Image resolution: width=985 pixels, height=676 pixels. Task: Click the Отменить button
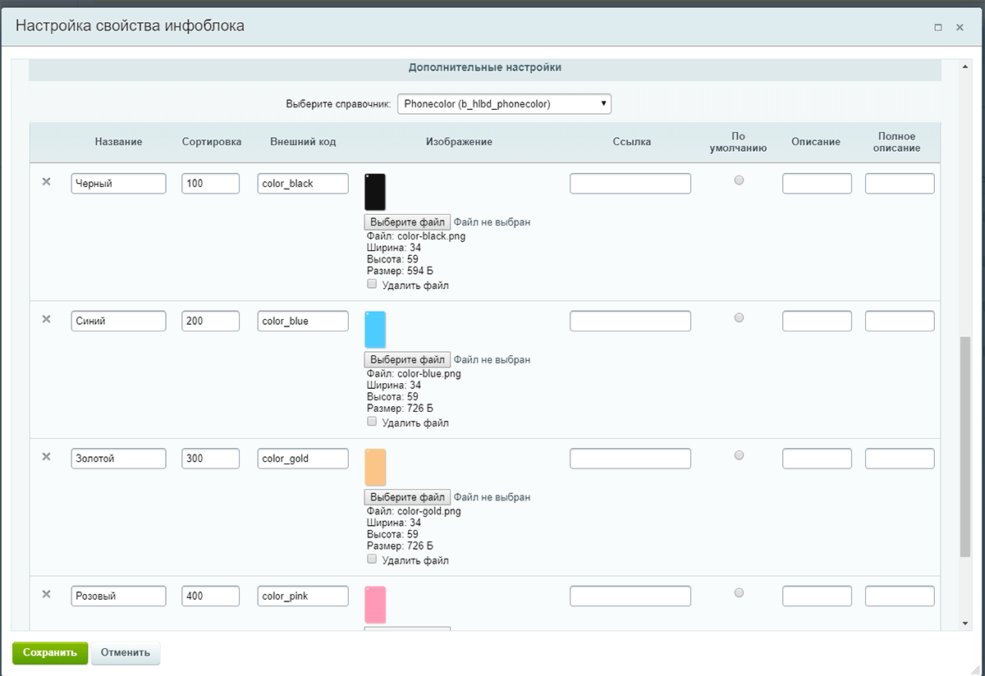pos(126,653)
